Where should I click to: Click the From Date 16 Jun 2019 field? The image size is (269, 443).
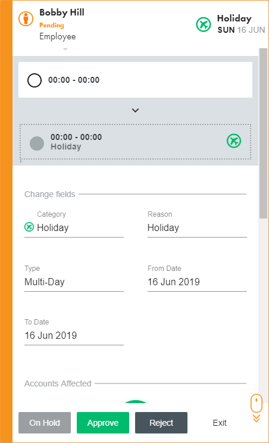point(197,282)
